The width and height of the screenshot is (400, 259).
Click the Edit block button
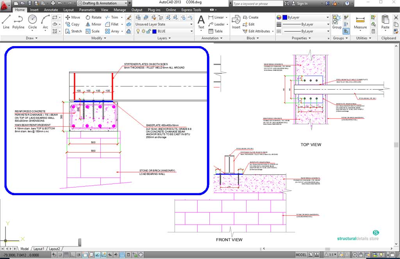click(x=249, y=24)
